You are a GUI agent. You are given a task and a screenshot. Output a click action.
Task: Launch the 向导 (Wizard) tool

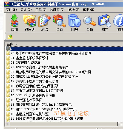105,21
